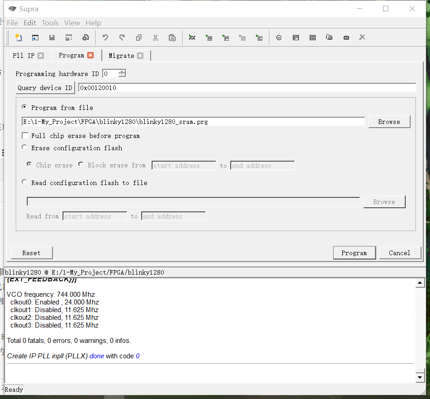This screenshot has height=399, width=430.
Task: Click the Paste clipboard icon
Action: (x=172, y=38)
